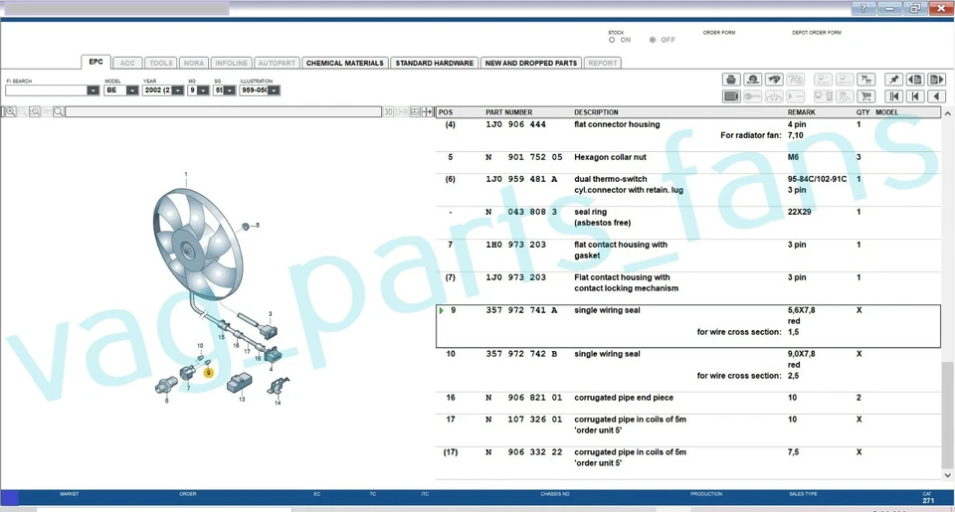Screen dimensions: 955x512
Task: Click the parts list scrollbar down arrow
Action: point(948,475)
